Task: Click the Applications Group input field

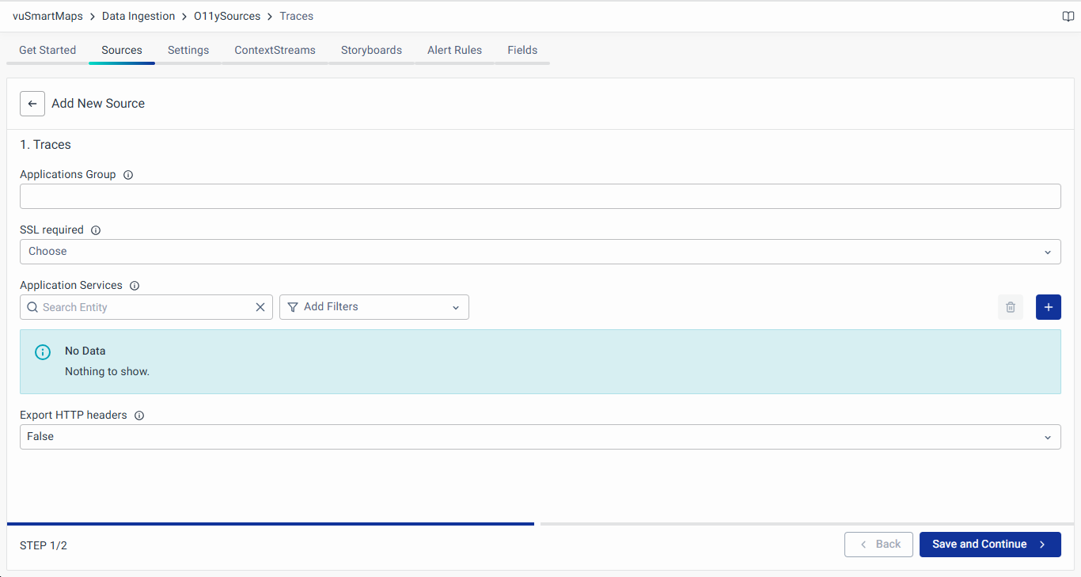Action: (540, 196)
